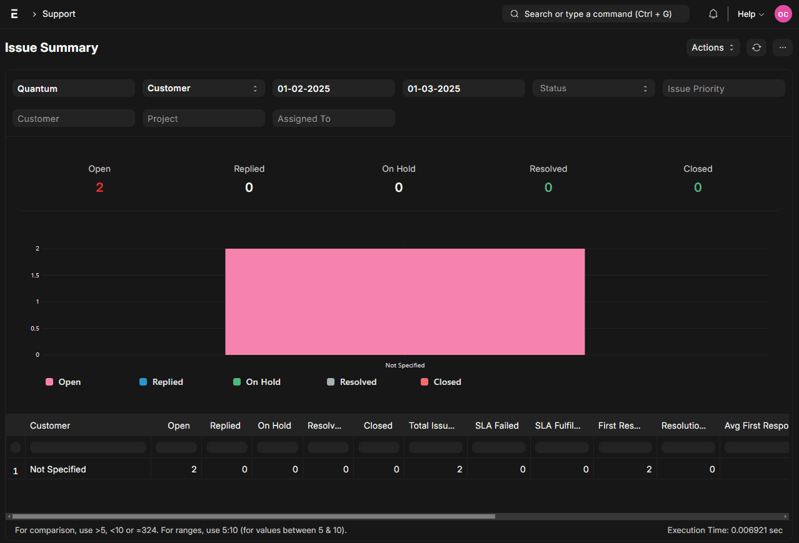Click the Total Issu... column header
The image size is (799, 543).
point(435,426)
